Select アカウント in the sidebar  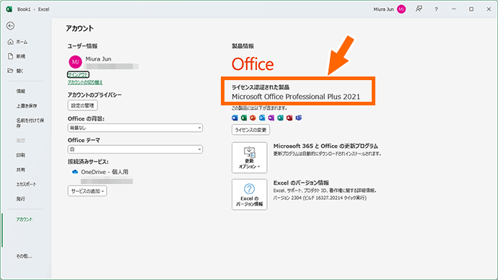click(x=25, y=219)
